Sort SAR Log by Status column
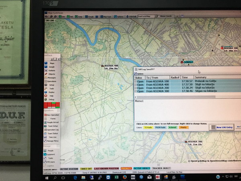This screenshot has width=241, height=181. coord(139,78)
